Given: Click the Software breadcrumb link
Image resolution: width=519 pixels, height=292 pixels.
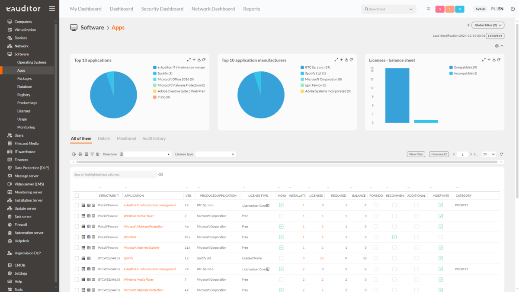Looking at the screenshot, I should tap(92, 28).
